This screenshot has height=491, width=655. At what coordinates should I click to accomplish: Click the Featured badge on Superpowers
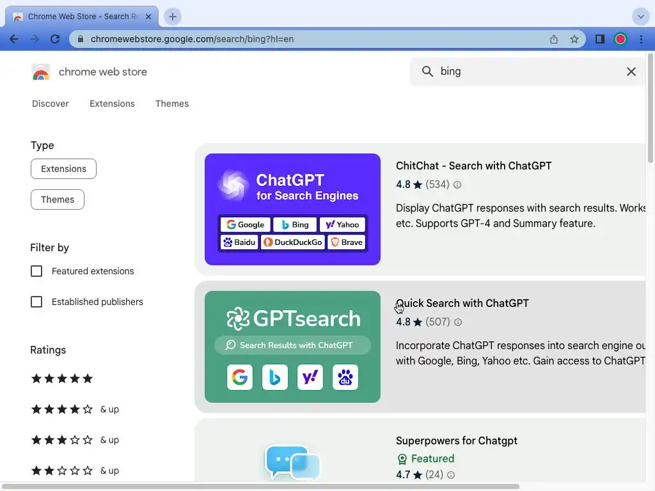coord(425,458)
